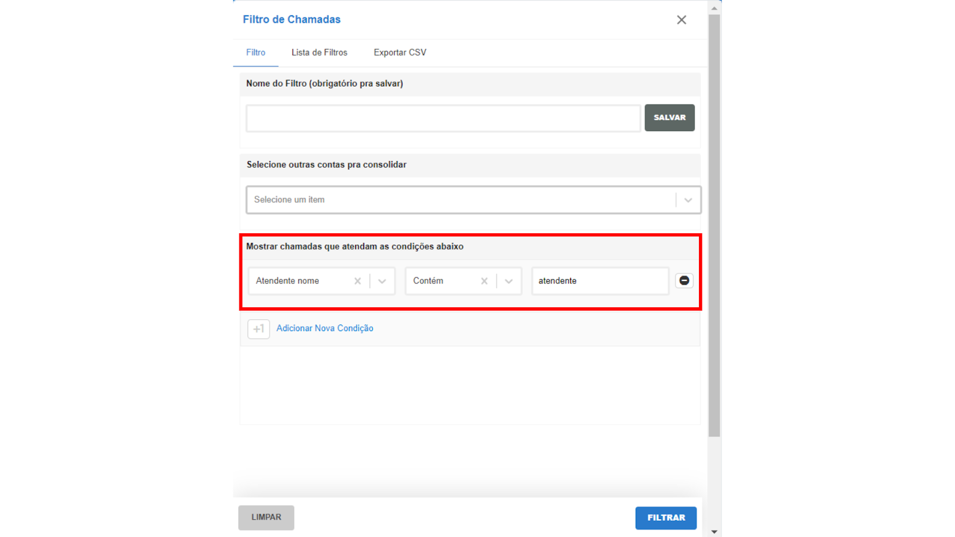Click 'Mostrar chamadas que atendam' heading
955x537 pixels.
tap(355, 246)
